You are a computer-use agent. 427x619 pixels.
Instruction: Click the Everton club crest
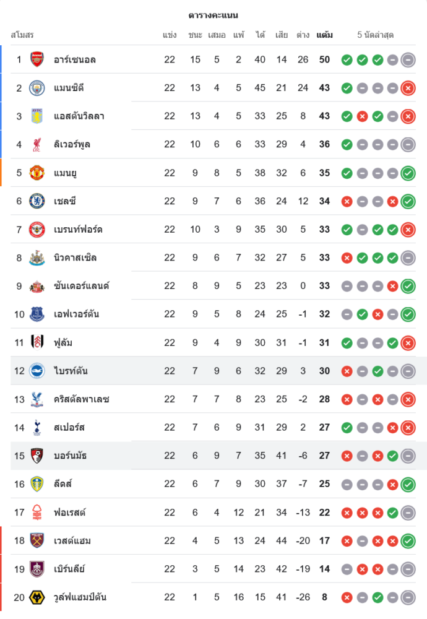click(x=37, y=314)
